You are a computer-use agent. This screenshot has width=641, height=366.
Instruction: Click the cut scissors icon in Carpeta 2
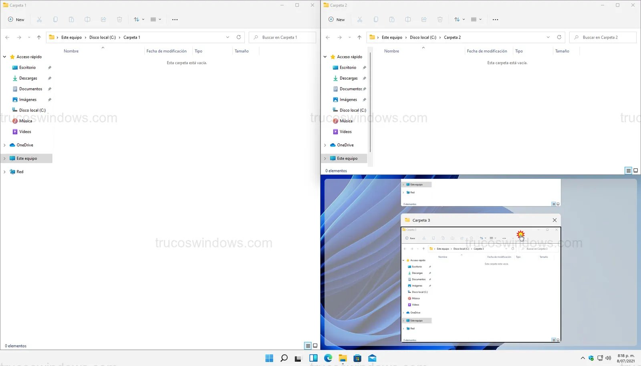click(360, 20)
